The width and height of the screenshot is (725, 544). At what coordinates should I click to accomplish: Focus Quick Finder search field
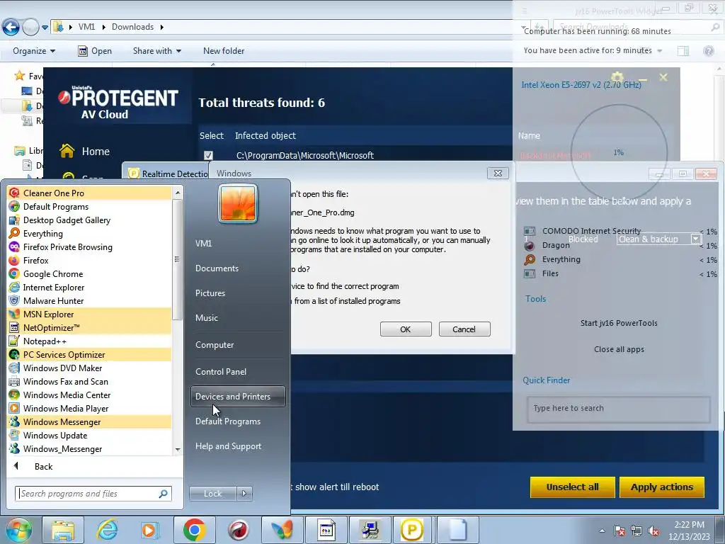(618, 408)
